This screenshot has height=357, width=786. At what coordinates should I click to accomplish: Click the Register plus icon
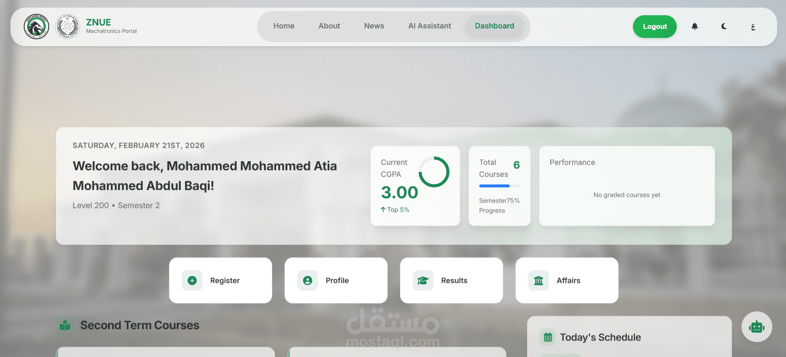(192, 280)
